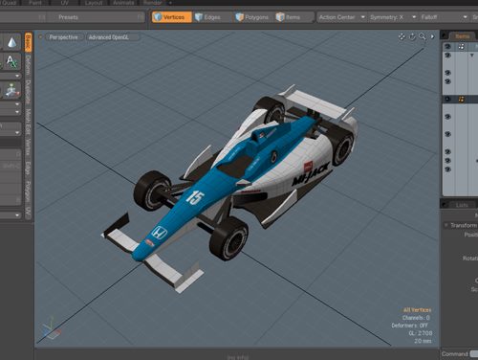The width and height of the screenshot is (478, 360).
Task: Click the Presets button
Action: coord(68,17)
